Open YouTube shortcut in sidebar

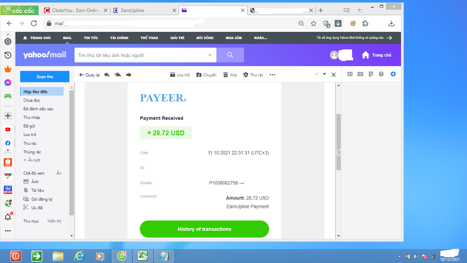pos(8,130)
